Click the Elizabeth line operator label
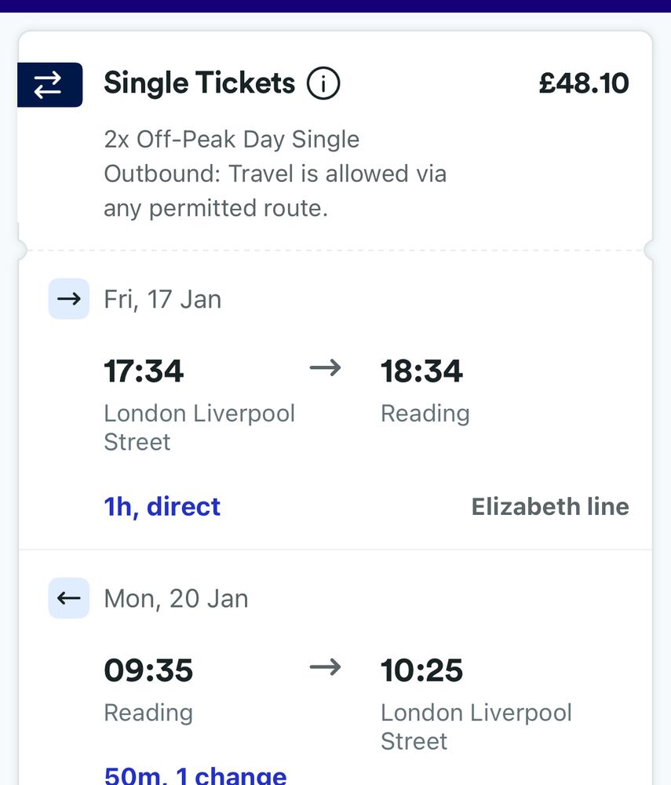The height and width of the screenshot is (785, 671). pyautogui.click(x=550, y=506)
